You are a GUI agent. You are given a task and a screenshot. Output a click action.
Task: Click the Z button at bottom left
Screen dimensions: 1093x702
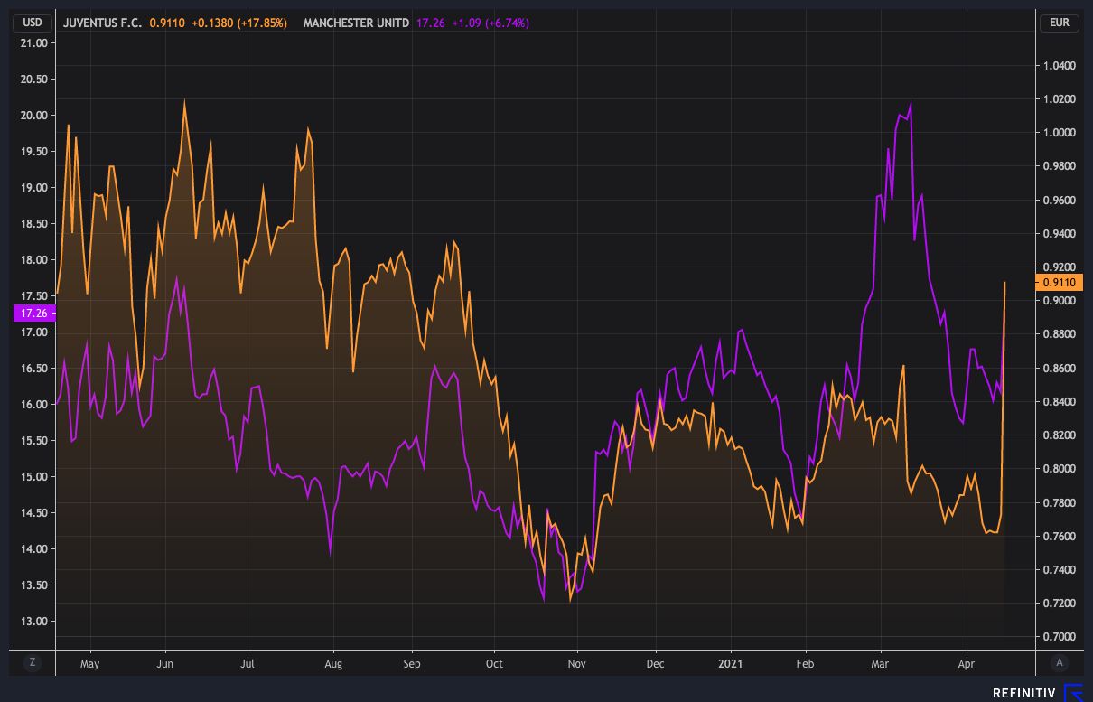coord(33,662)
